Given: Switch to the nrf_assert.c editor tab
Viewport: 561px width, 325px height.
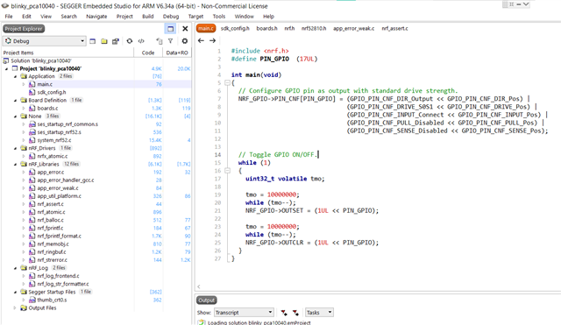Looking at the screenshot, I should pos(394,28).
